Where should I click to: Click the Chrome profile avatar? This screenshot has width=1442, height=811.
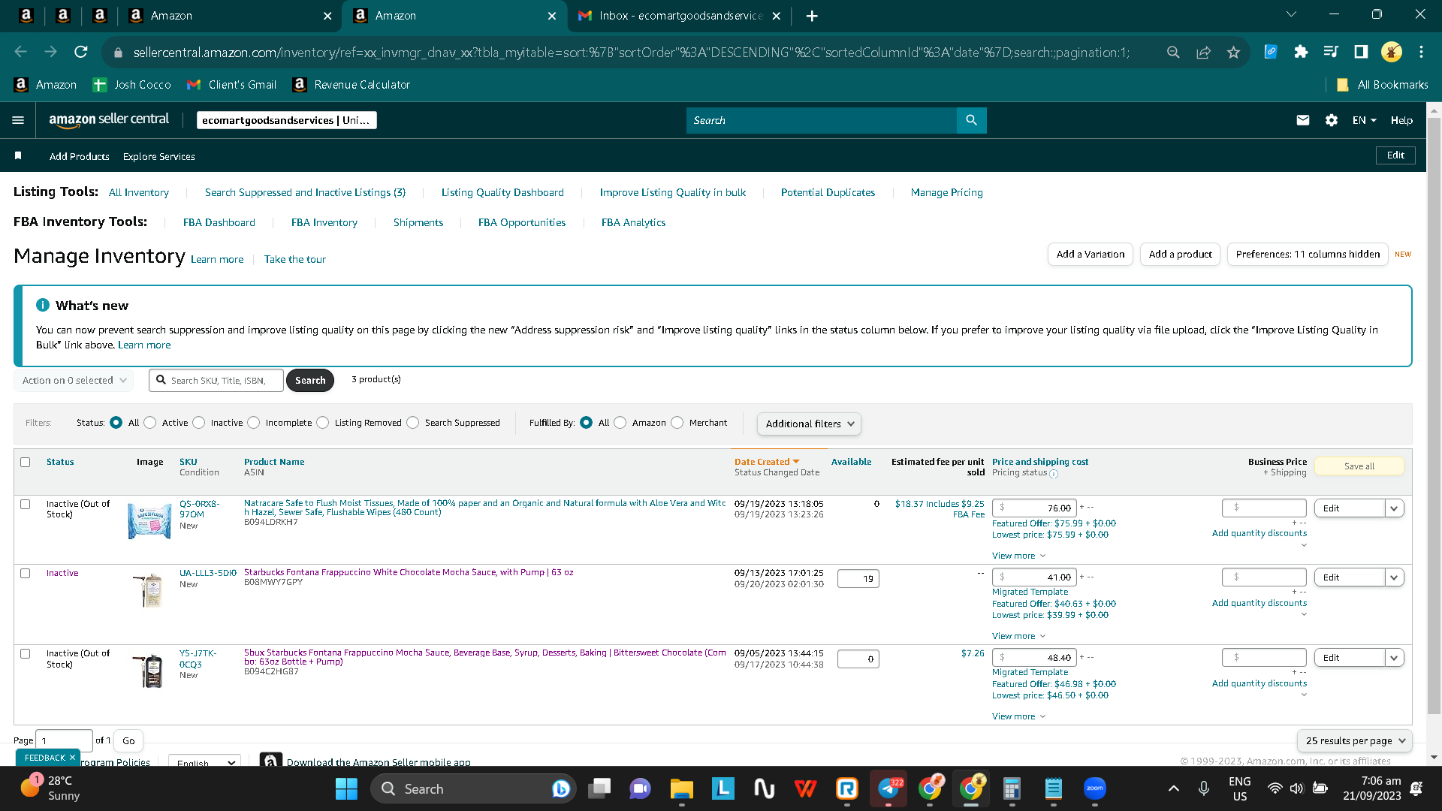pos(1391,52)
